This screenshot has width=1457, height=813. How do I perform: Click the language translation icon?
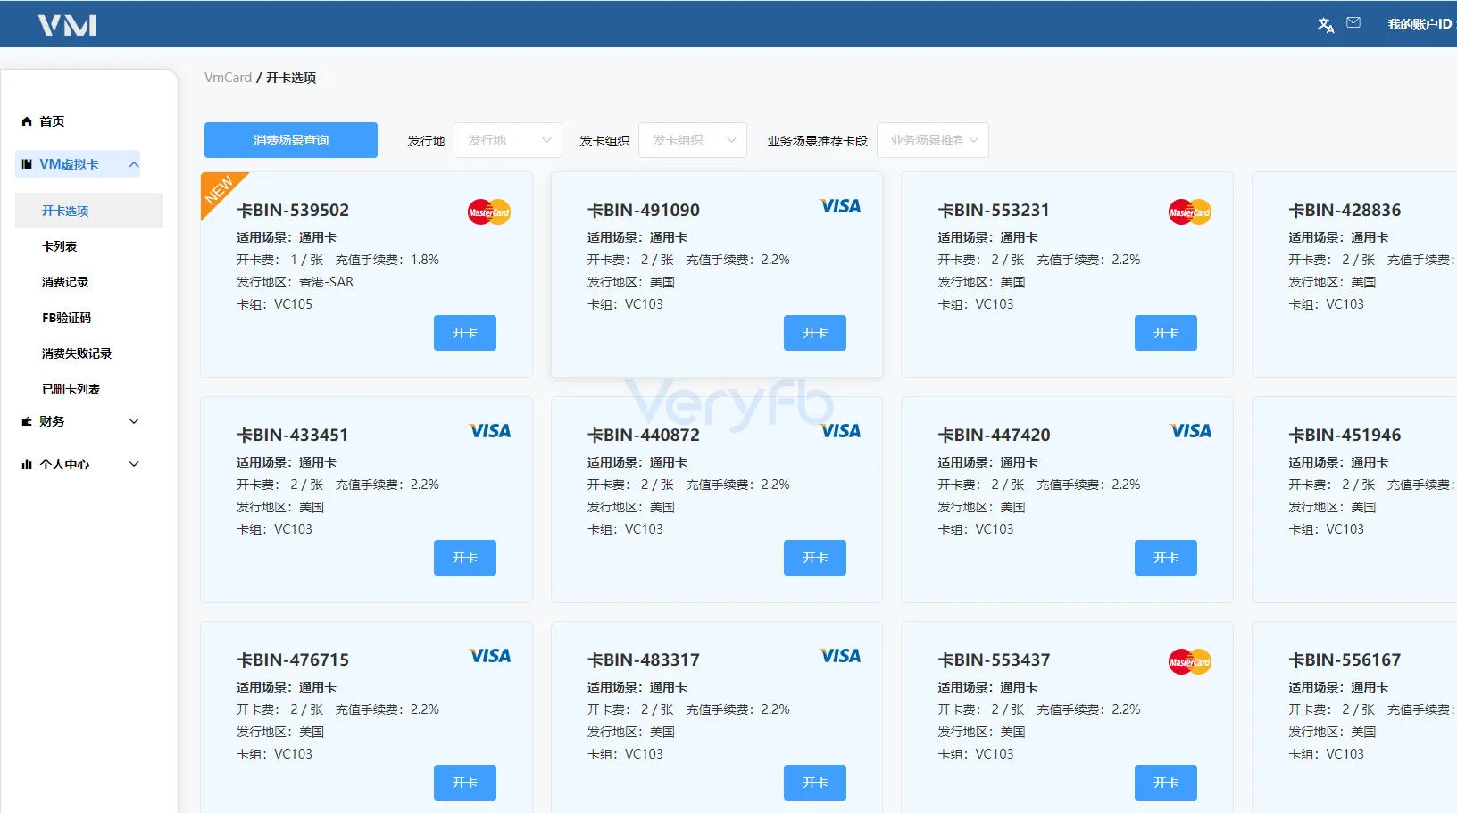click(1326, 25)
